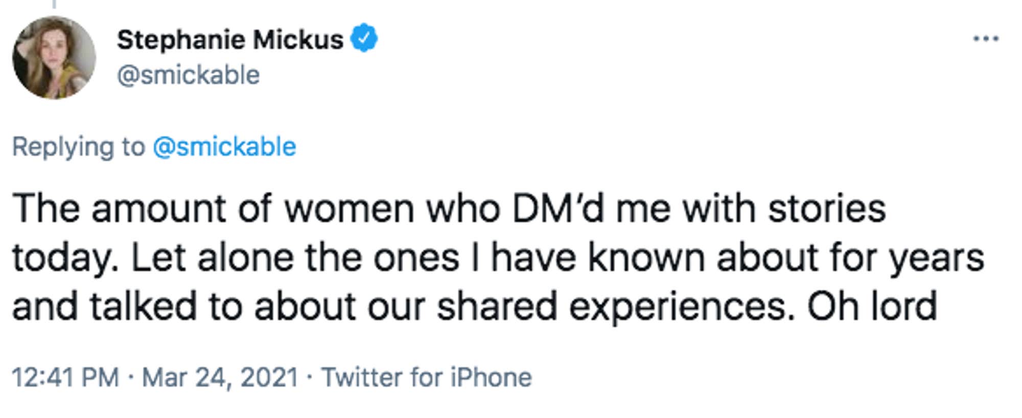Click the blue verified badge

364,38
